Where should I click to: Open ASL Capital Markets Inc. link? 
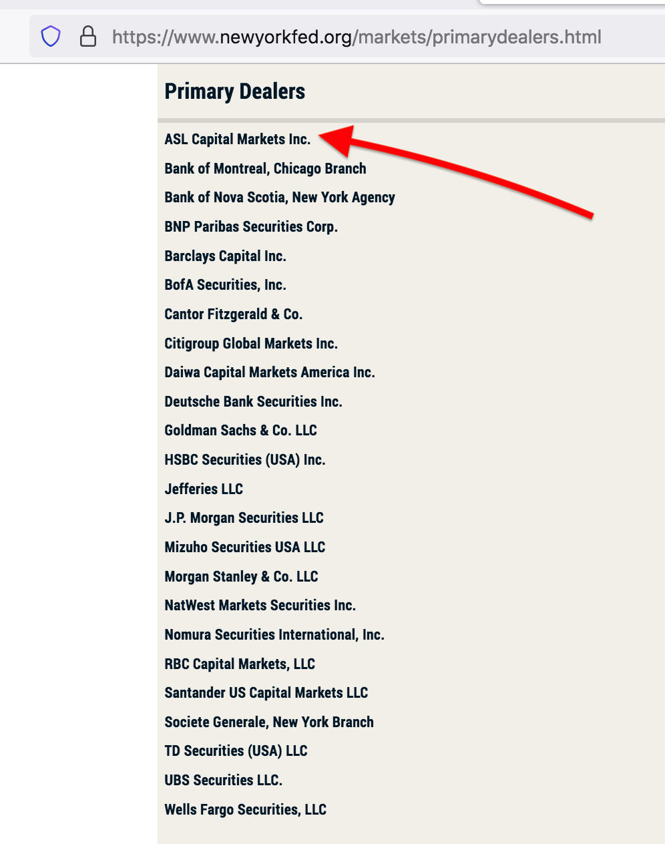(x=238, y=140)
